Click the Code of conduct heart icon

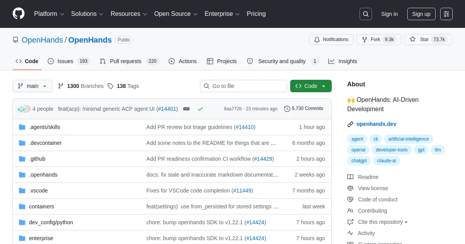[350, 199]
